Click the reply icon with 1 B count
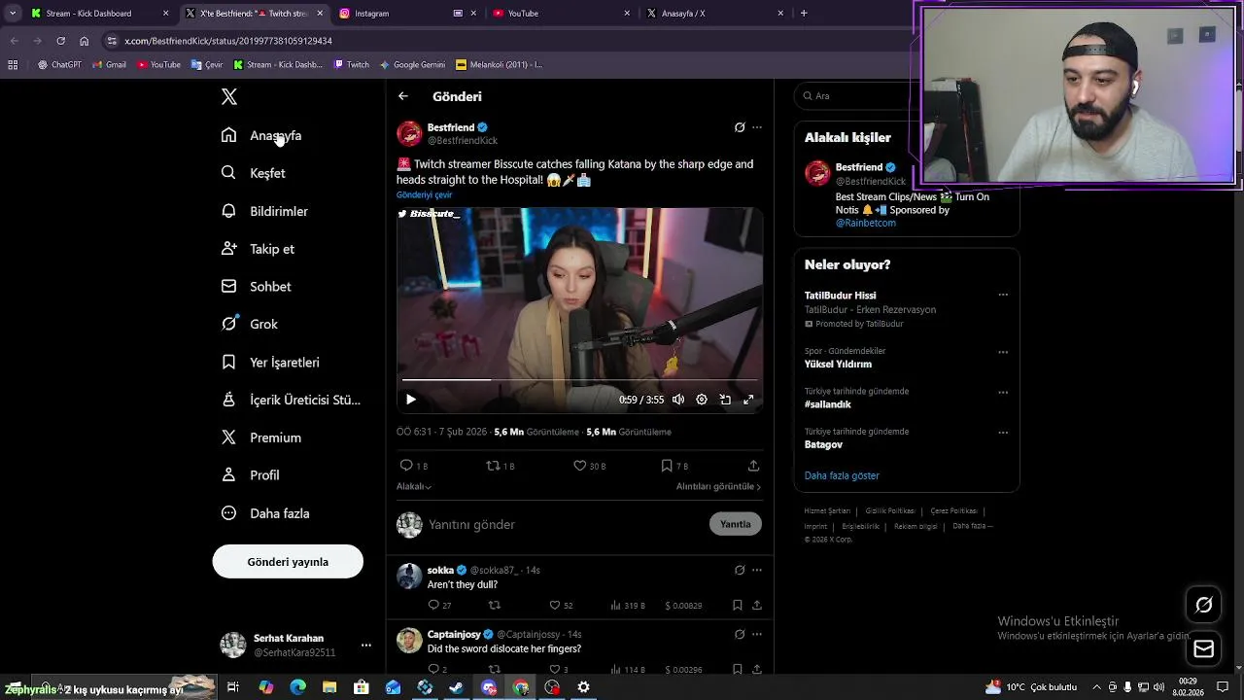 414,466
